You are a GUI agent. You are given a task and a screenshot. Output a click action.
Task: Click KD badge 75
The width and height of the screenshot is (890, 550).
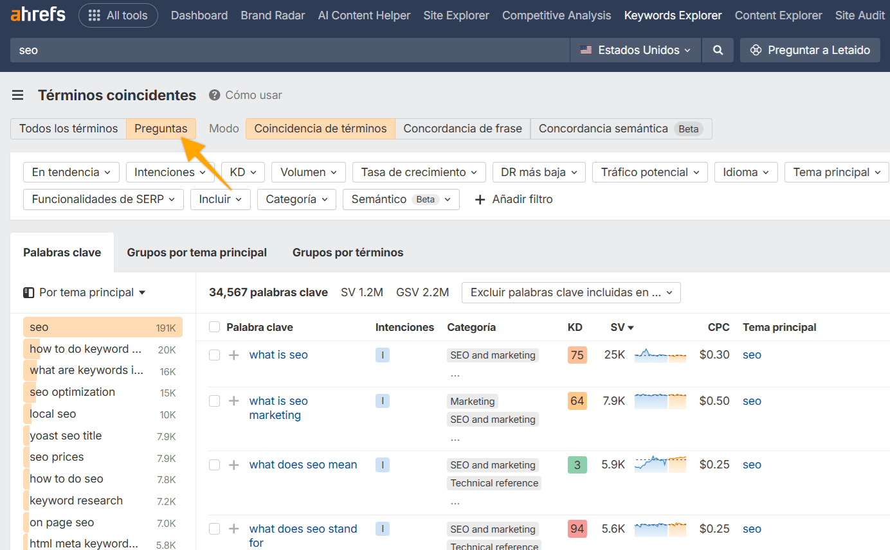tap(577, 355)
